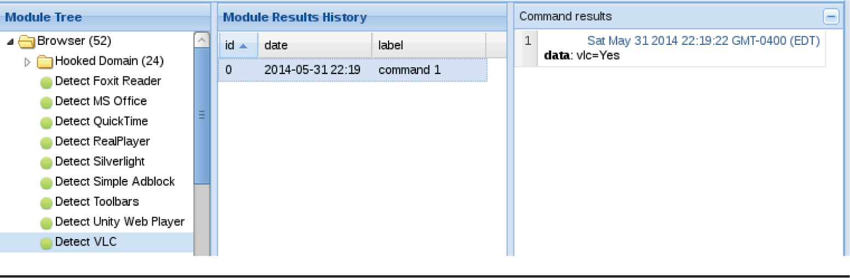Click the green status icon beside Detect Foxit Reader
The width and height of the screenshot is (850, 278).
(x=47, y=82)
